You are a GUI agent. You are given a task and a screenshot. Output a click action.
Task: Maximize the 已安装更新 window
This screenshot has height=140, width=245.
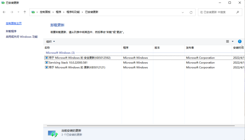(230, 3)
